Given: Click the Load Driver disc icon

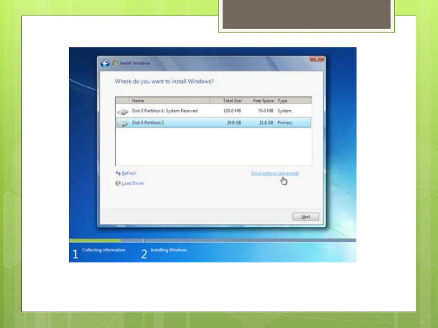Looking at the screenshot, I should [x=118, y=183].
